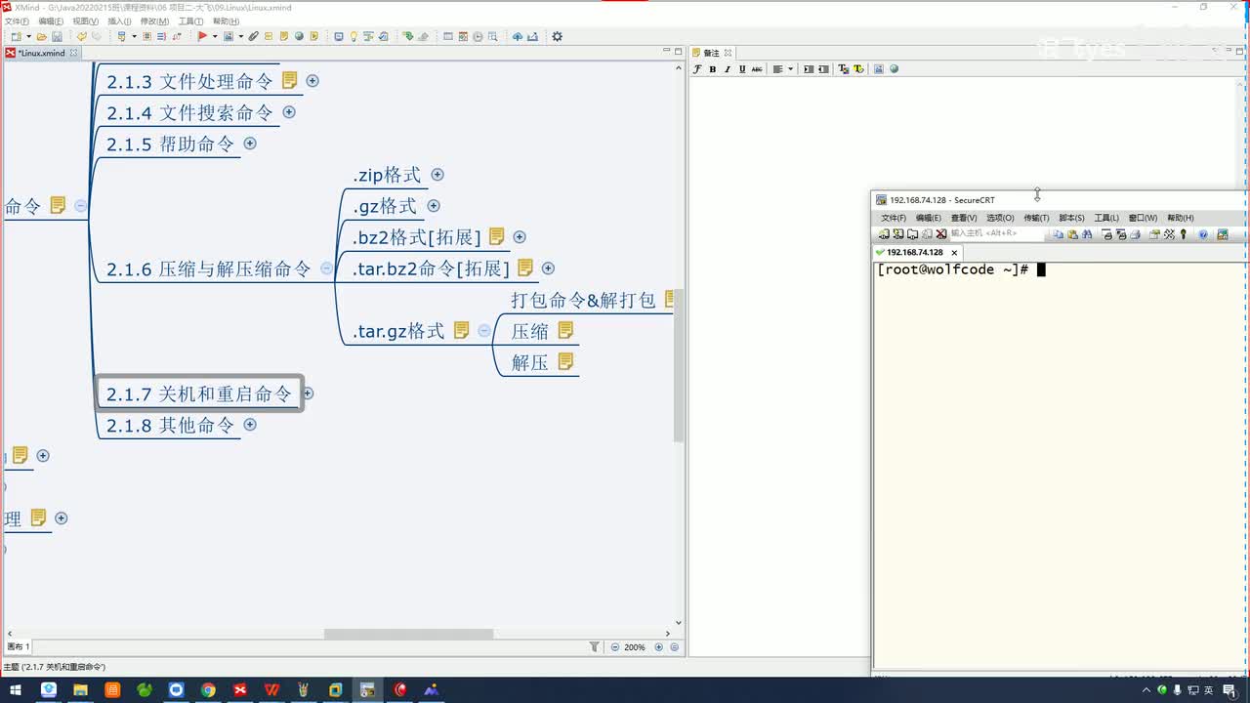Insert image icon in notes toolbar
Screen dimensions: 1250x703
[879, 69]
